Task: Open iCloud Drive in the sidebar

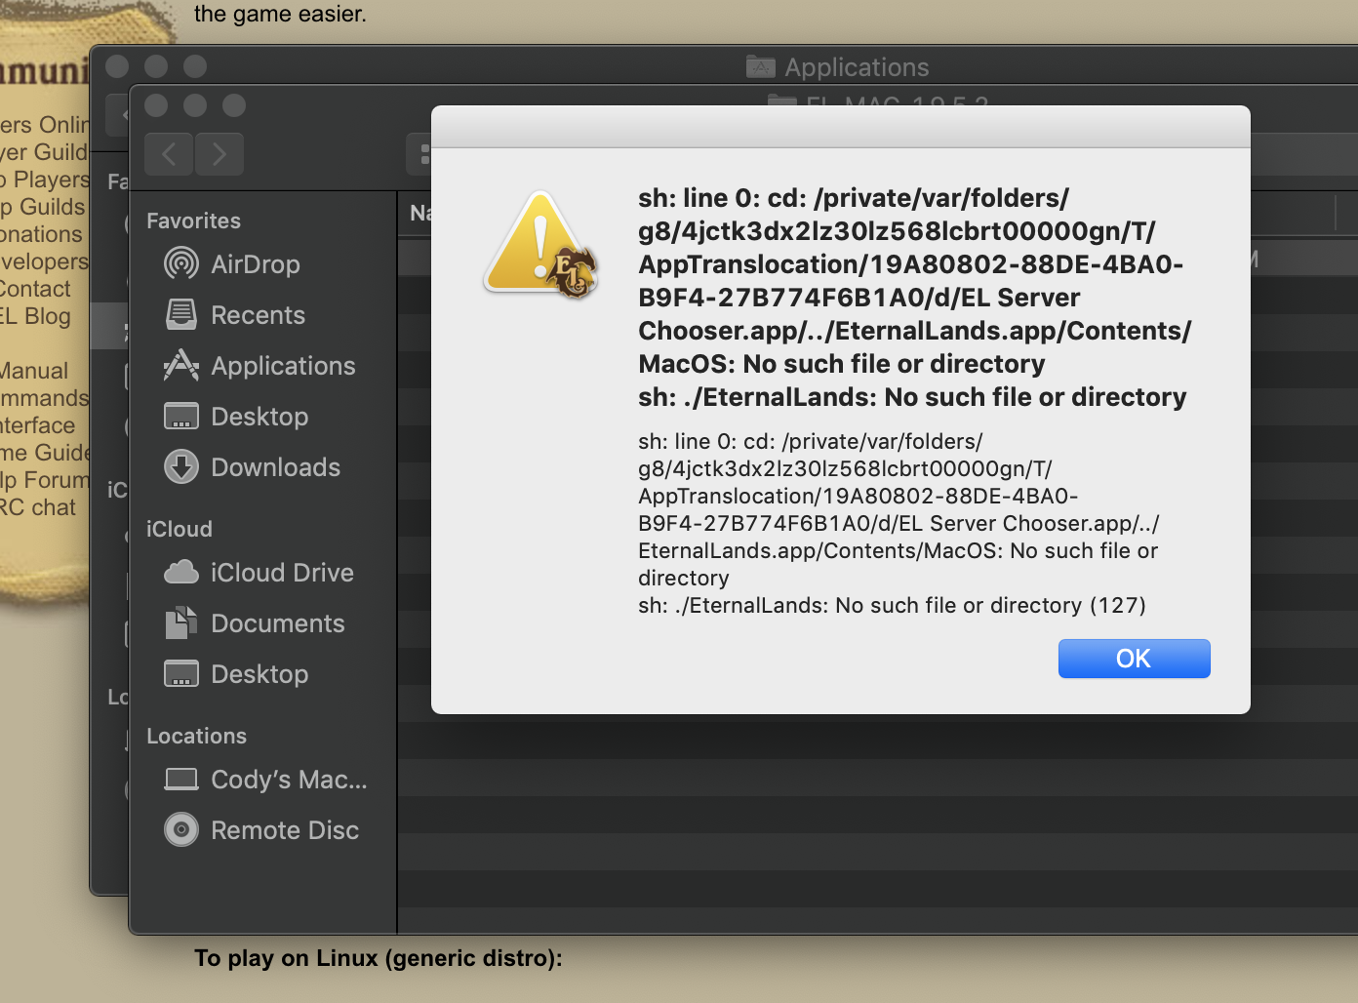Action: coord(259,573)
